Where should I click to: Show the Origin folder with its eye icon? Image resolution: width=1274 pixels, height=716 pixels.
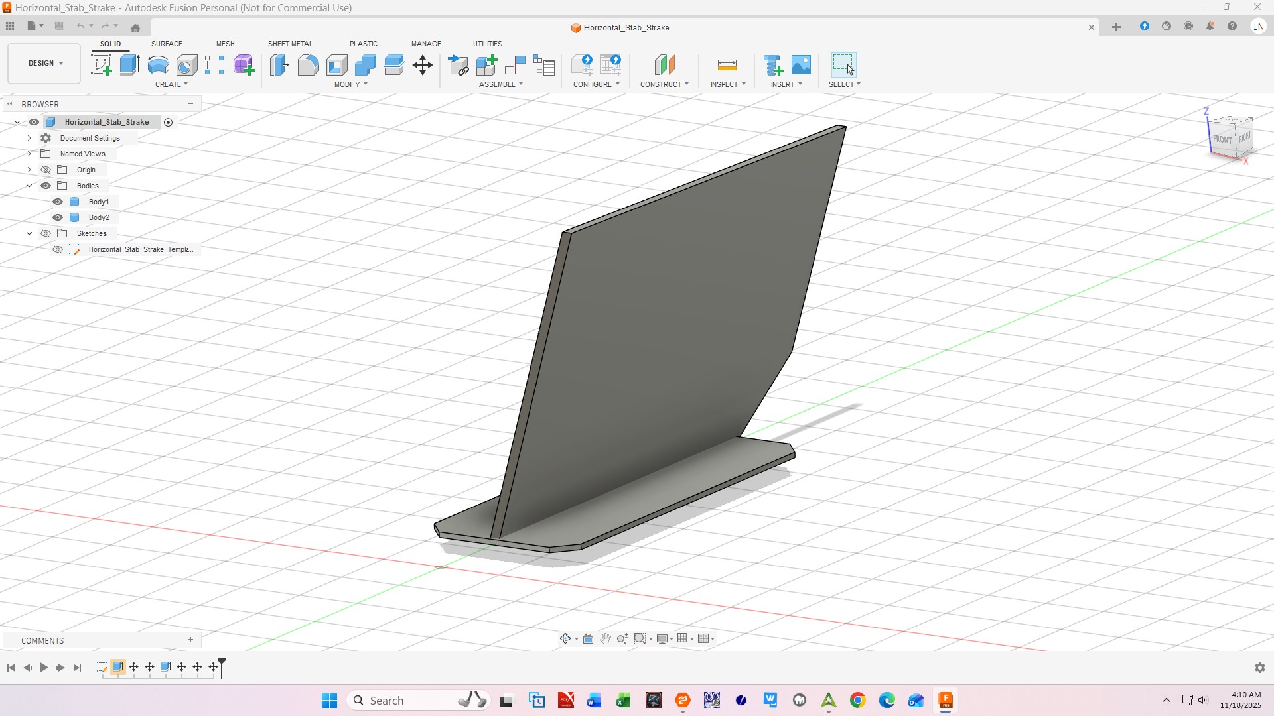(x=46, y=170)
